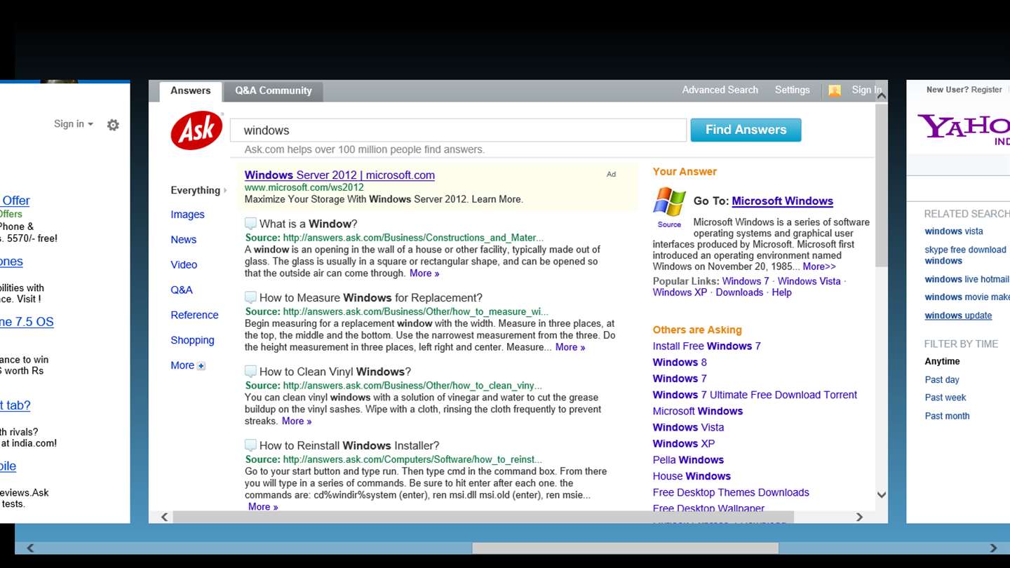Click More>> in Your Answer box
The image size is (1010, 568).
tap(819, 267)
